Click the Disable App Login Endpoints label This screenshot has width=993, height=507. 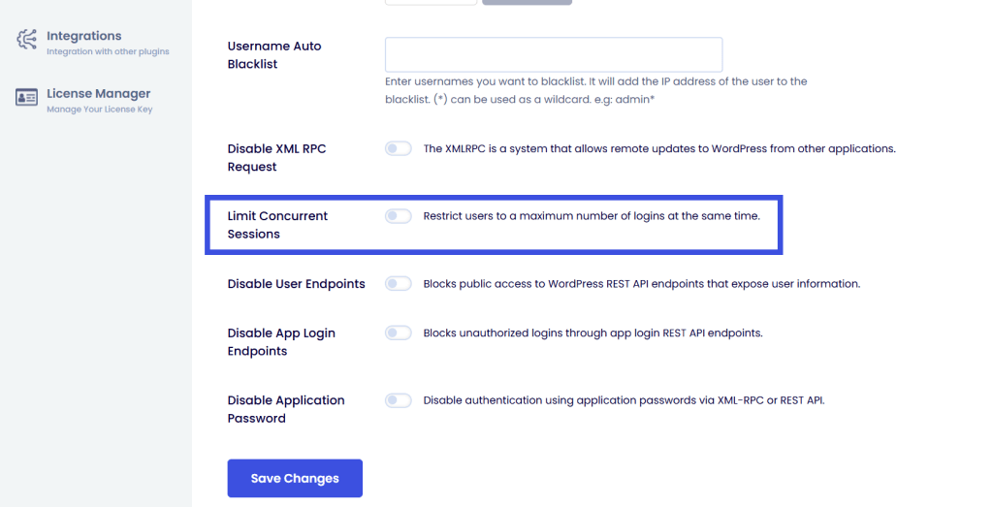tap(281, 341)
